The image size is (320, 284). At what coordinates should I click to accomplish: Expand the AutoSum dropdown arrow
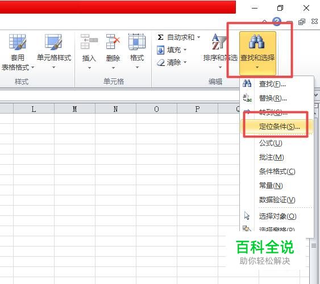(198, 37)
